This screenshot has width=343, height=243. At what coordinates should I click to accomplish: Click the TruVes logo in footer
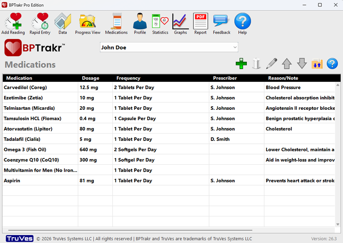click(20, 238)
